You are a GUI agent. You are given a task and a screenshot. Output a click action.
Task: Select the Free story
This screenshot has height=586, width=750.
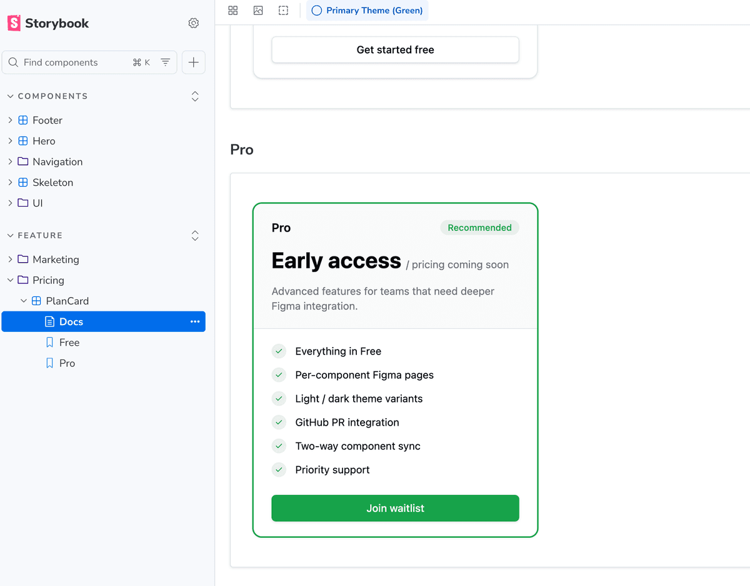69,343
